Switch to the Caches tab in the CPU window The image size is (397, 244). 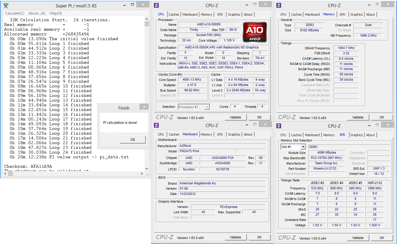(x=174, y=14)
